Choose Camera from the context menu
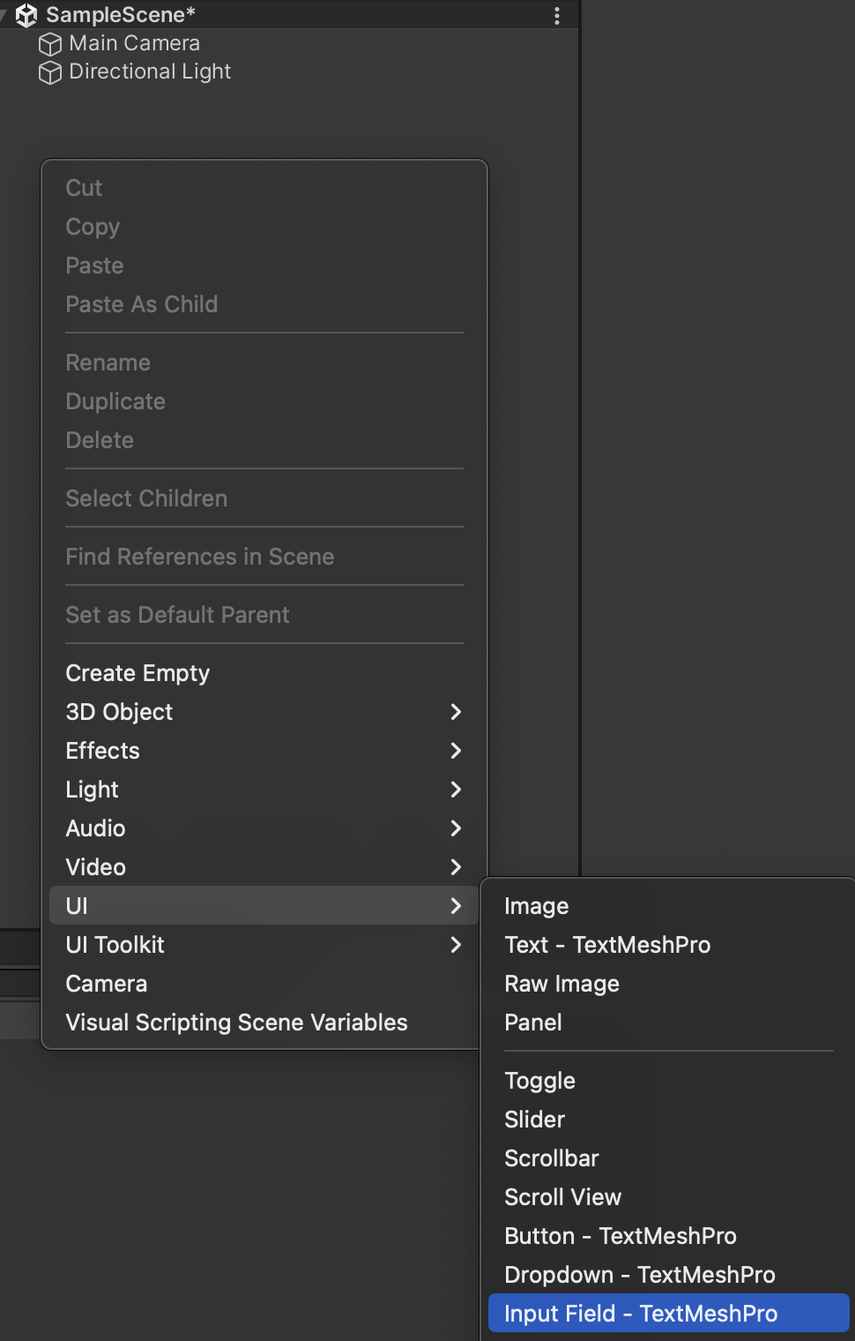The image size is (855, 1341). pos(106,984)
